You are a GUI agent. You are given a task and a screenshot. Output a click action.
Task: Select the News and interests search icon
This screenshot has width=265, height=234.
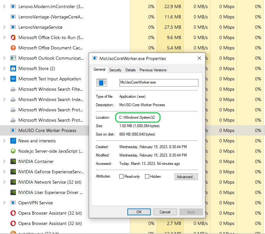13,141
